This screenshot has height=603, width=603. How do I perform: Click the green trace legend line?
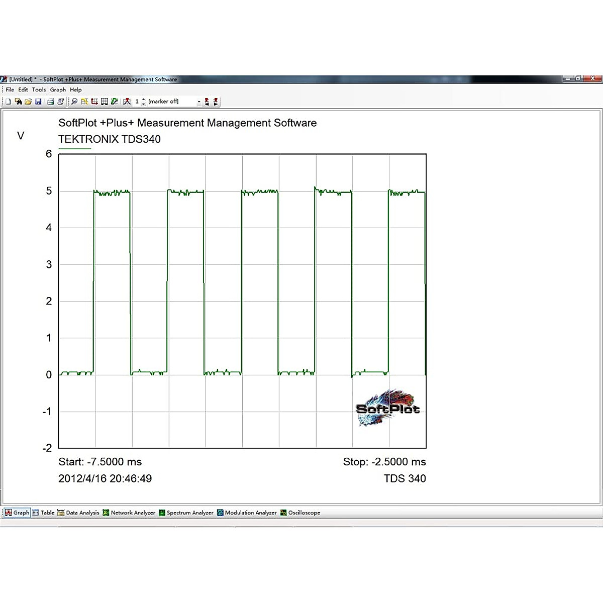point(74,149)
